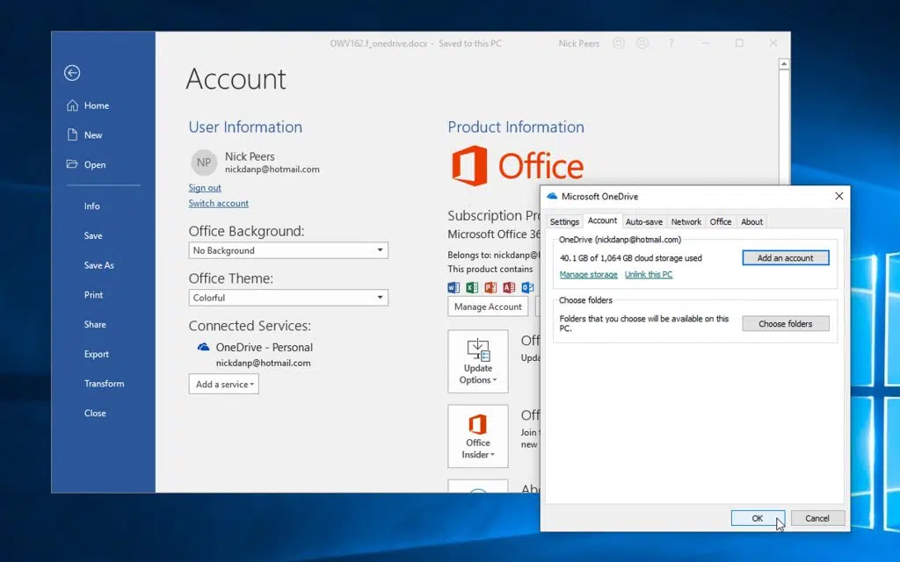The image size is (900, 562).
Task: Choose Close in the Word backstage menu
Action: [95, 414]
